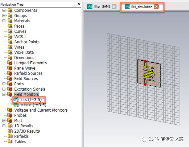Click the Excitation Signals gear-folder icon
The image size is (189, 147).
coord(10,89)
